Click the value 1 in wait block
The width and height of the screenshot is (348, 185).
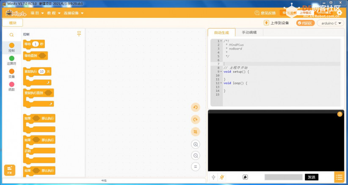[x=35, y=44]
